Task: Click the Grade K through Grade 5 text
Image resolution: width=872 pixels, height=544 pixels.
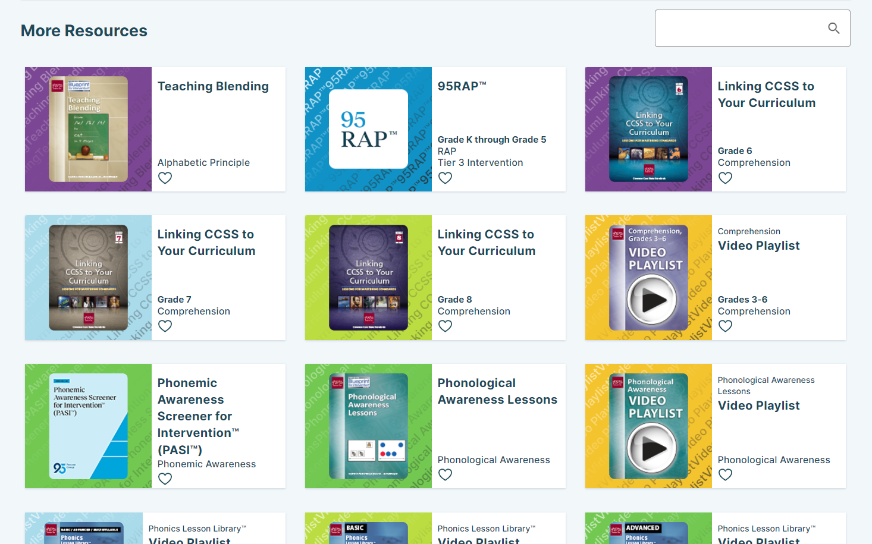Action: pos(492,139)
